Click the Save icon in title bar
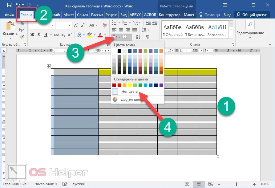The image size is (275, 188). [9, 5]
